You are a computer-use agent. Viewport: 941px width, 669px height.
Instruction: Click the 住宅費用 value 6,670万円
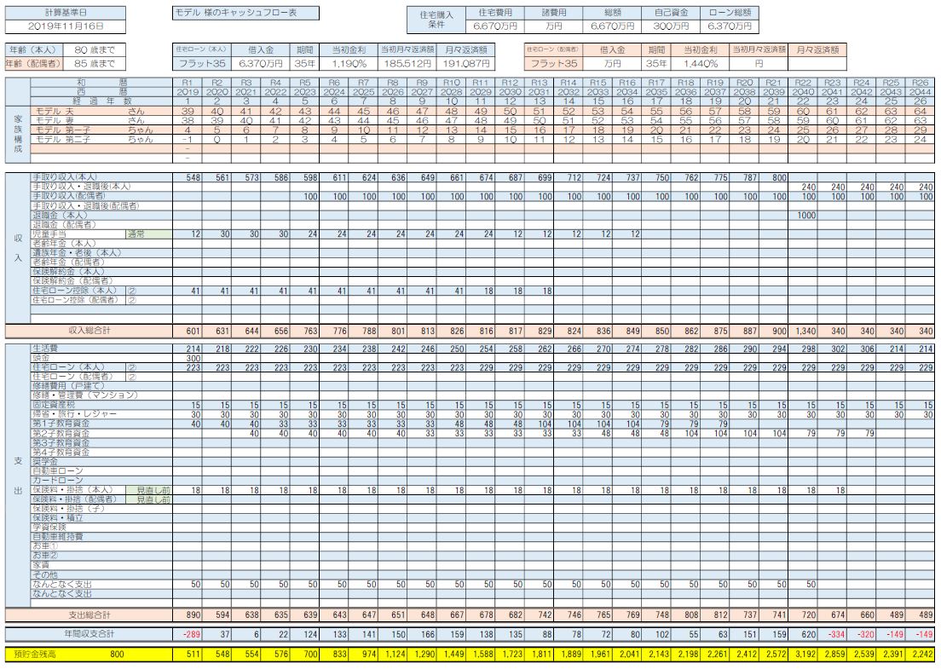pyautogui.click(x=495, y=26)
